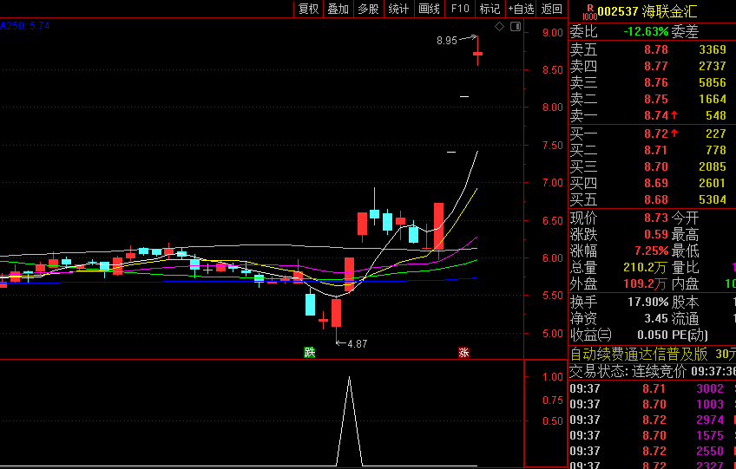Select 买四 volume 2601
Image resolution: width=736 pixels, height=469 pixels.
pyautogui.click(x=713, y=183)
